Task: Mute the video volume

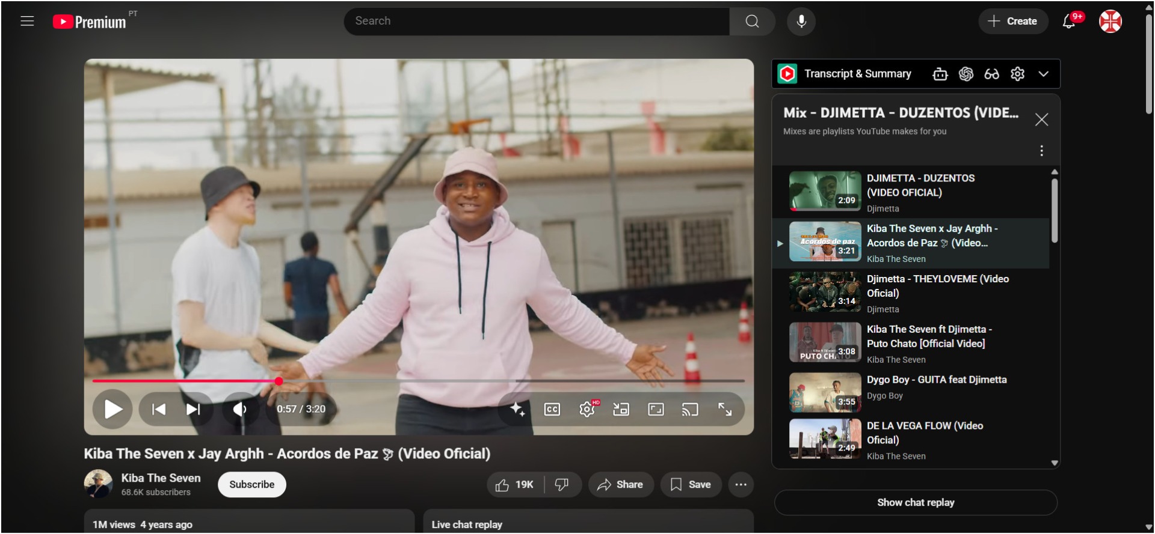Action: click(239, 410)
